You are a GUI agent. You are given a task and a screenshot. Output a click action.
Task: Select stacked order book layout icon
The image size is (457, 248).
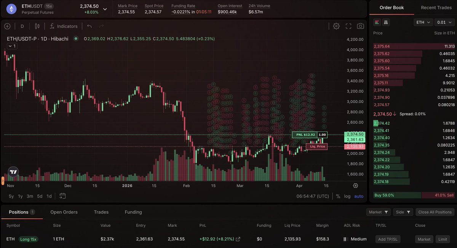(386, 22)
